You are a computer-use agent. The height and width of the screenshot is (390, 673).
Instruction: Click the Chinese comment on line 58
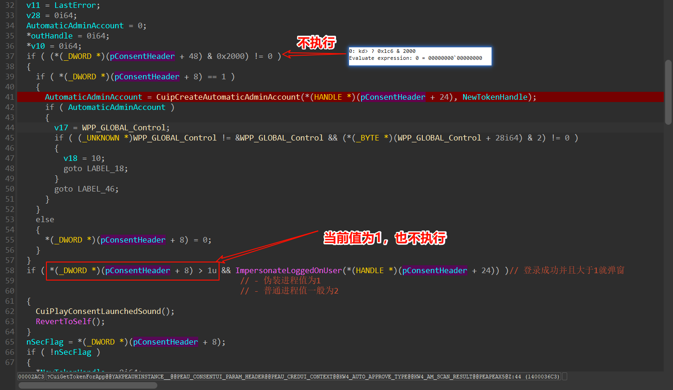[x=574, y=270]
